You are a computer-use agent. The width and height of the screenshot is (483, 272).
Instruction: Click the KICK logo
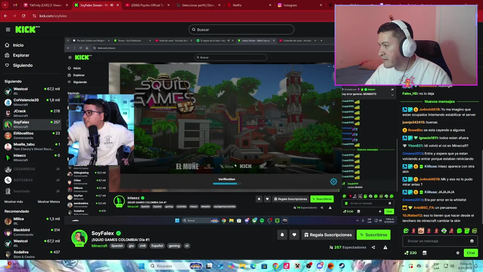click(x=28, y=29)
